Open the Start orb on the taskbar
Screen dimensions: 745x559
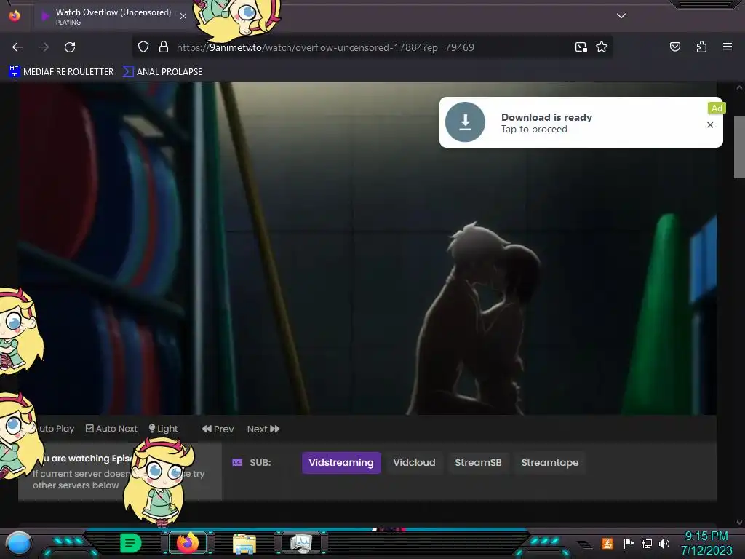(x=18, y=543)
